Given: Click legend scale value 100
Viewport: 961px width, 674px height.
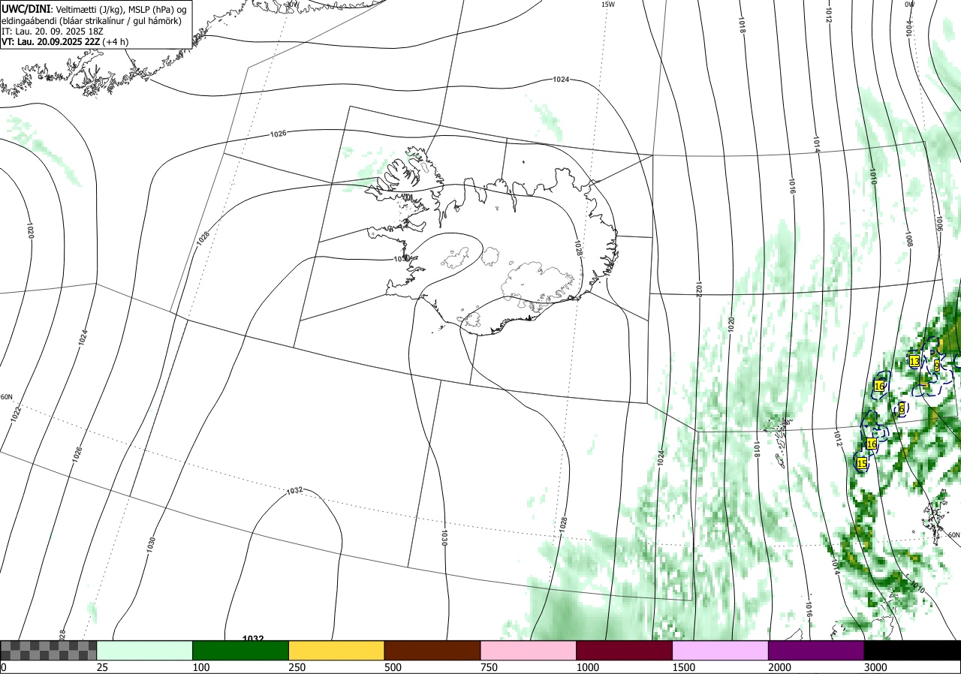Looking at the screenshot, I should pos(202,667).
